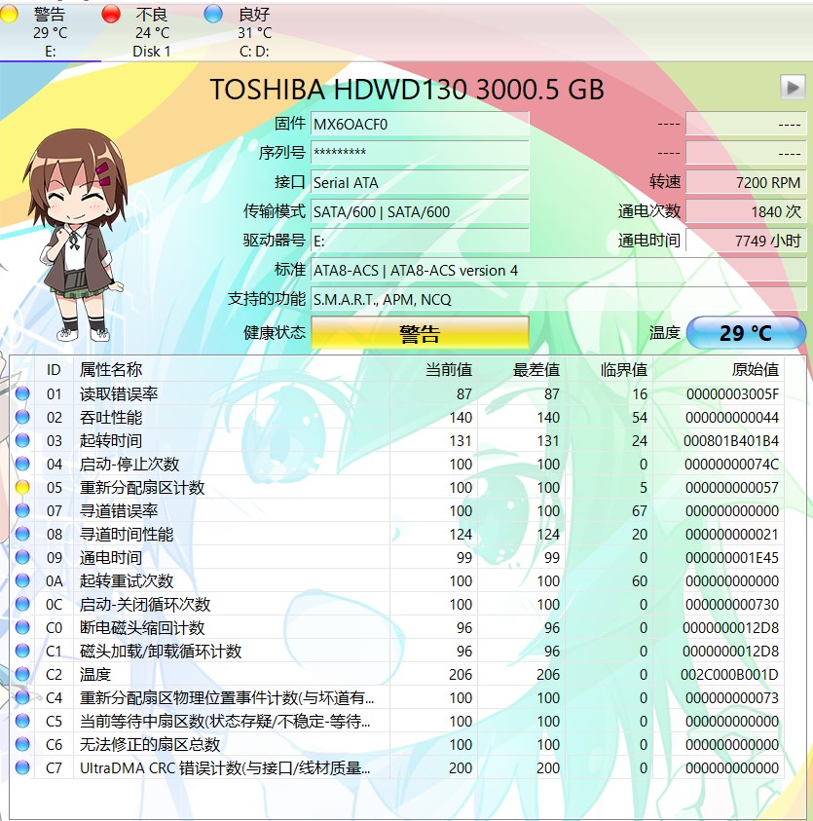Click the 标准 ATA8-ACS field

tap(559, 271)
